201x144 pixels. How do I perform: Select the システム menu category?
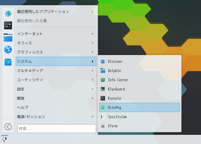click(x=56, y=61)
